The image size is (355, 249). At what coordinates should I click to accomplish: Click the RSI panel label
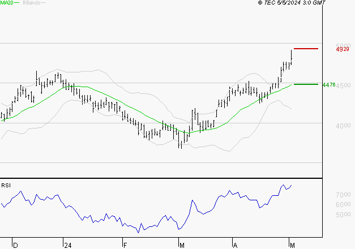[x=6, y=186]
